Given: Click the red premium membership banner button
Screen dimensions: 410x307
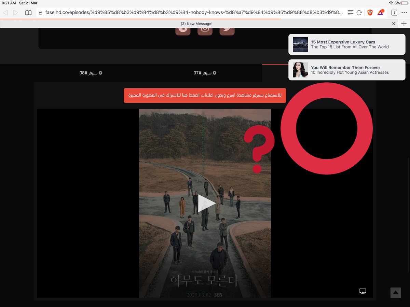Looking at the screenshot, I should pyautogui.click(x=205, y=95).
